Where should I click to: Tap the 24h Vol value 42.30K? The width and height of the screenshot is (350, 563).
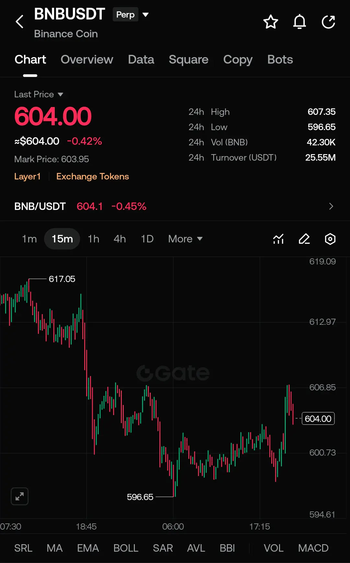321,142
